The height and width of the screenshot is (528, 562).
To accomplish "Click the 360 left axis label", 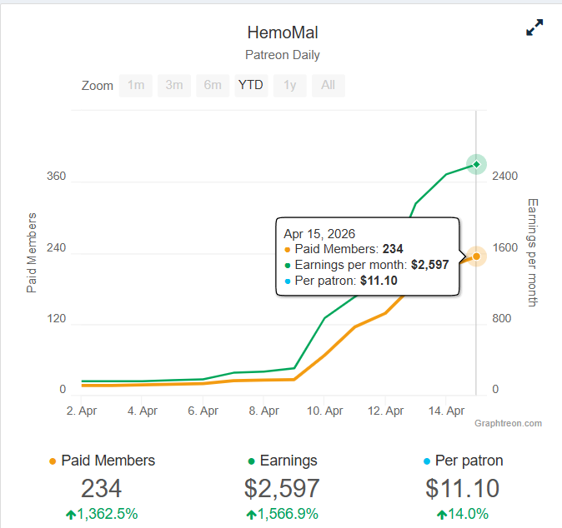I will 56,176.
